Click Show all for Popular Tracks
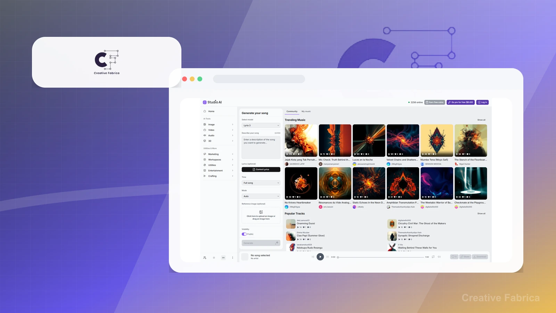The image size is (556, 313). tap(481, 214)
